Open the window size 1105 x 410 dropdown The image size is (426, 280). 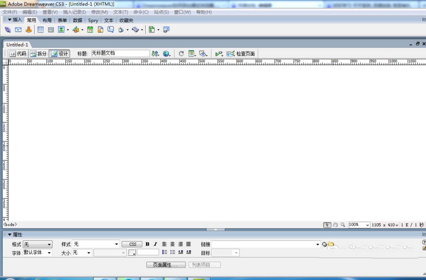point(385,225)
